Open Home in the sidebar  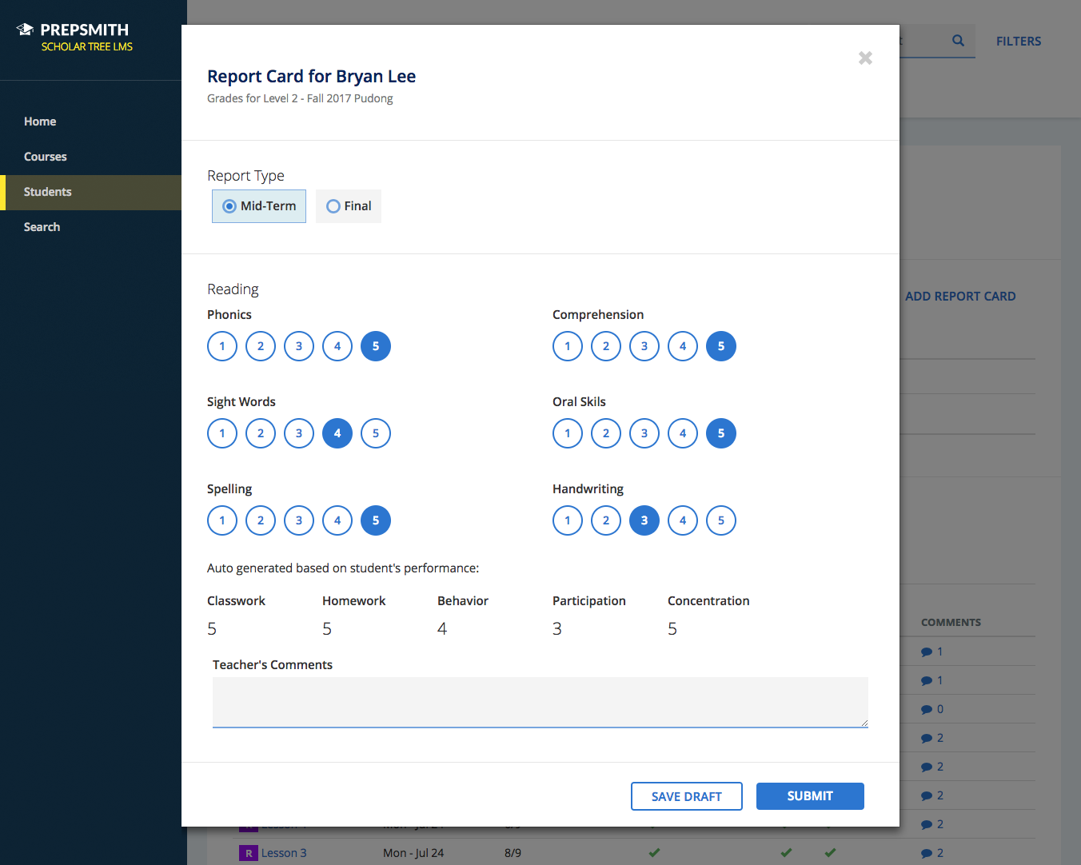[x=40, y=122]
